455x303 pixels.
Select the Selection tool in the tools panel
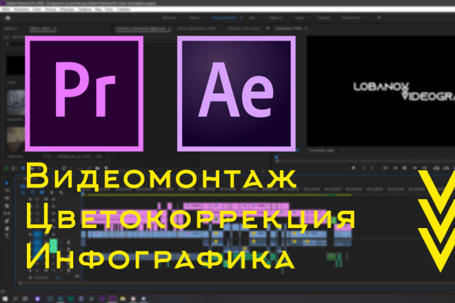pyautogui.click(x=7, y=183)
